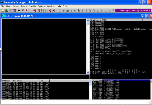Click the dump pane scroll-up arrow
Screen dimensions: 152x105
pos(90,81)
